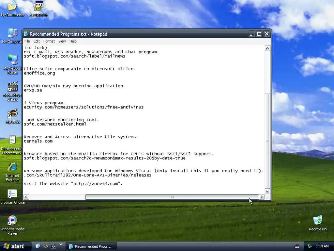Click the line "i-Virus program."

(44, 103)
